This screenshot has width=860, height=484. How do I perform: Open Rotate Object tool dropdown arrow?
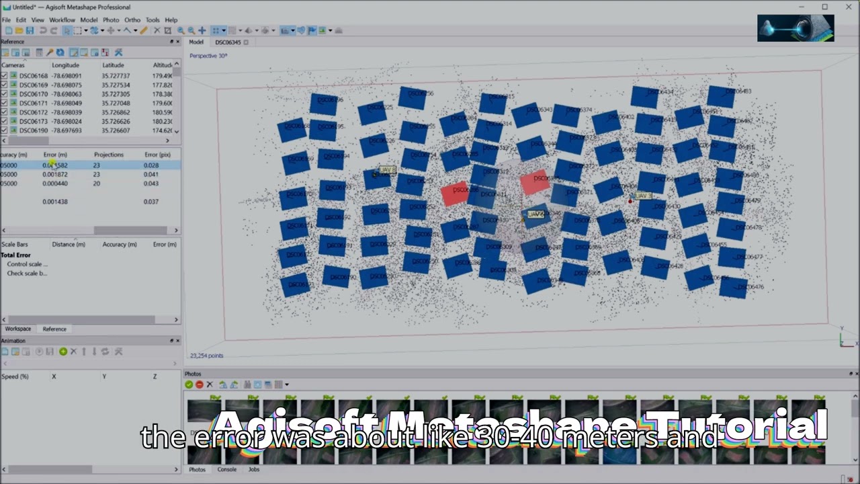[102, 30]
